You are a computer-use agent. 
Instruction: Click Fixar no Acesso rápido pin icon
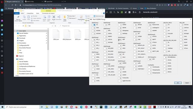tap(18, 17)
